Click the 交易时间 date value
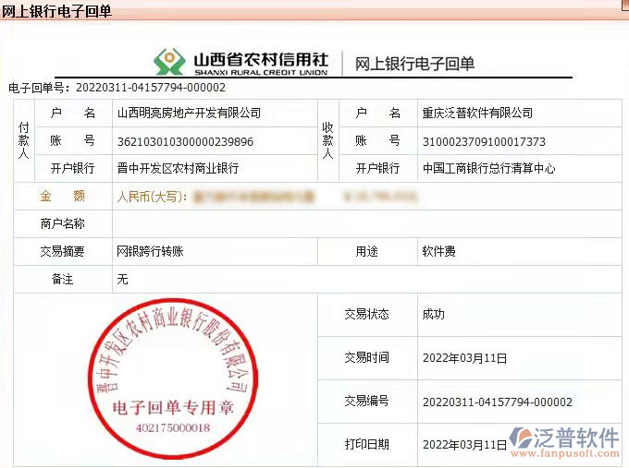Screen dimensions: 629x468 465,357
